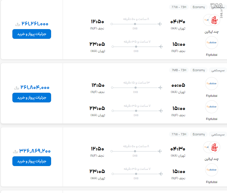This screenshot has height=193, width=227.
Task: Click the 326,869,200 rial flight details button
Action: [x=32, y=161]
